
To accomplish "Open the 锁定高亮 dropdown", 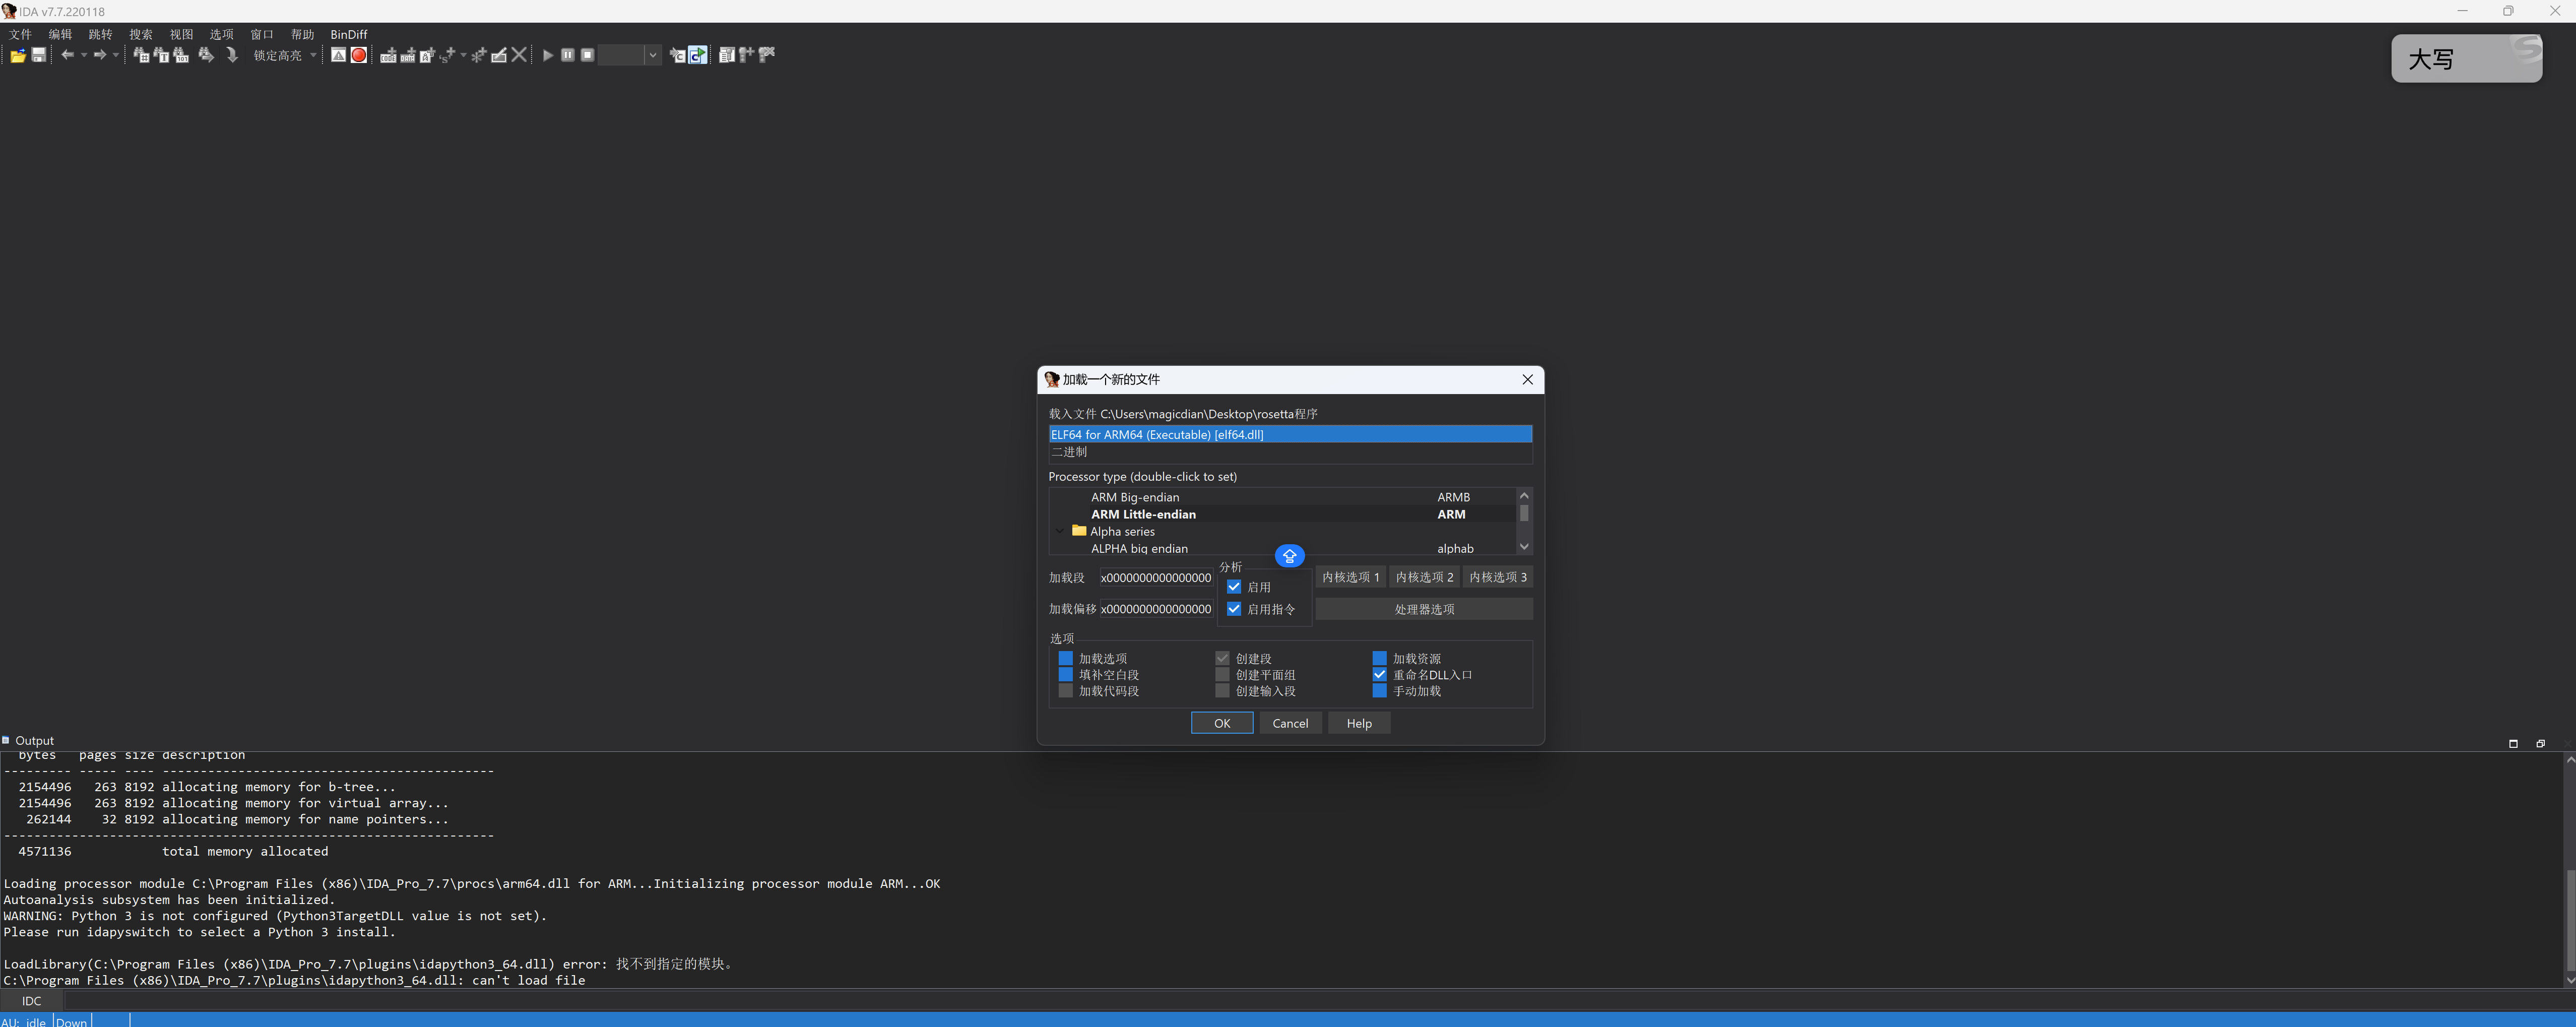I will click(313, 55).
